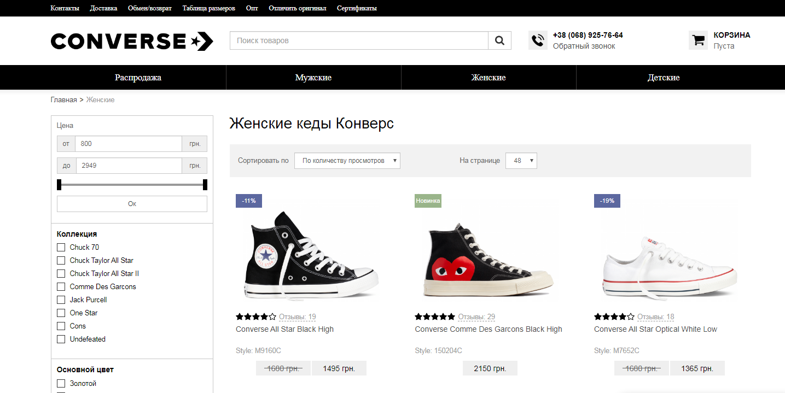Click the Поиск товаров search field
The image size is (785, 393).
click(359, 40)
